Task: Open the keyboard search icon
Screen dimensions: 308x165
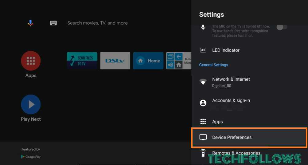Action: pyautogui.click(x=53, y=23)
